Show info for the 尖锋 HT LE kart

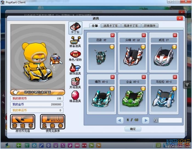143,47
